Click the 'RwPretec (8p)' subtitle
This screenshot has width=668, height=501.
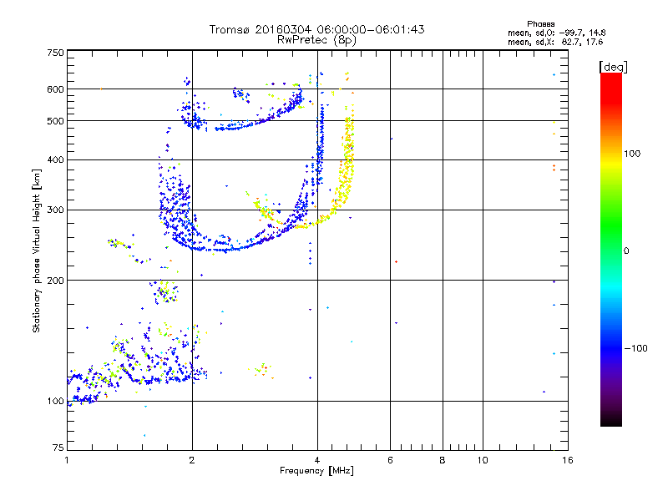click(316, 40)
